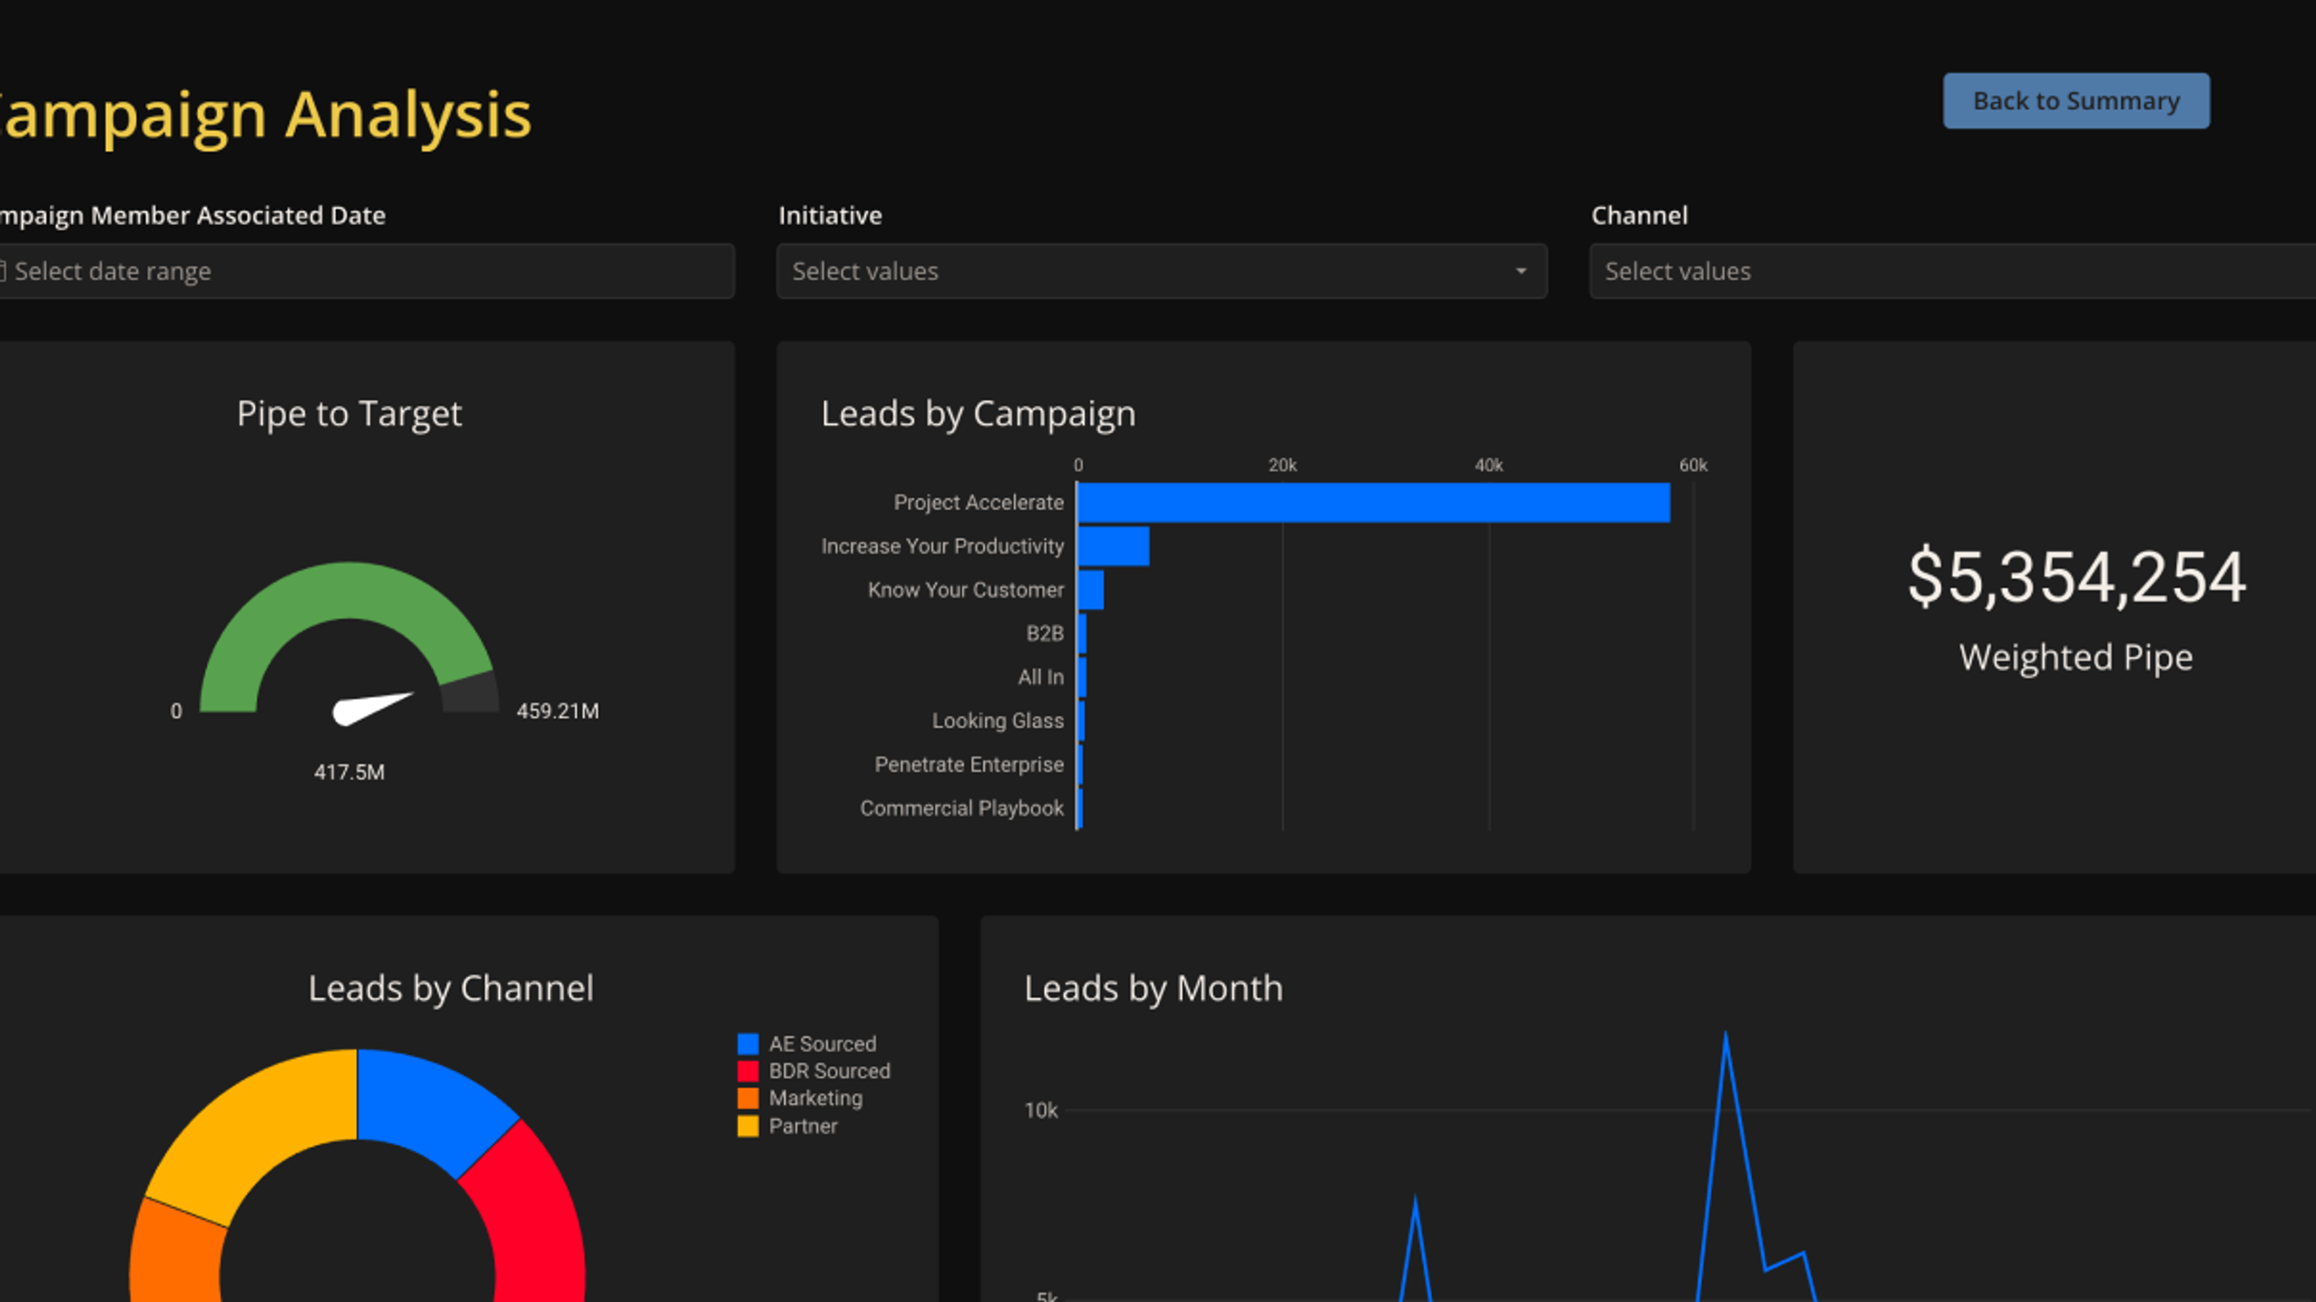
Task: Select the Project Accelerate label
Action: pyautogui.click(x=978, y=502)
